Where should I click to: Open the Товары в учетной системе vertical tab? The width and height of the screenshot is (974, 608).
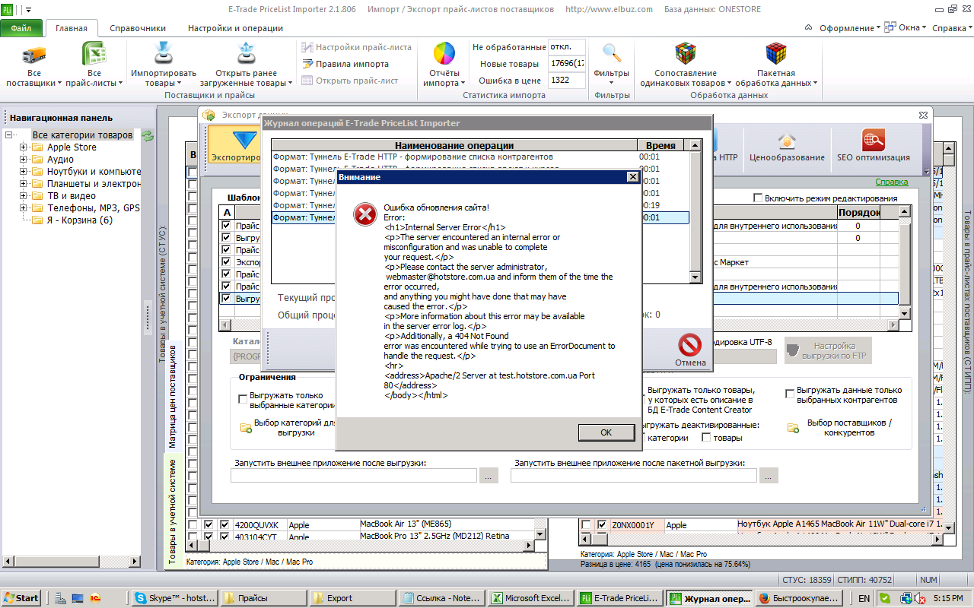coord(173,512)
